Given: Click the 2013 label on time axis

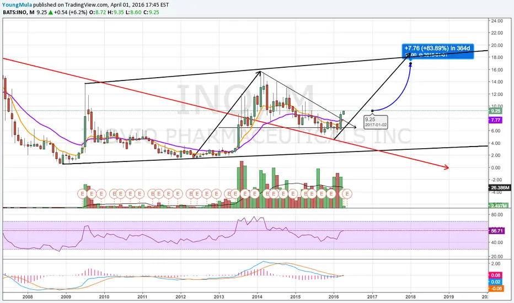Looking at the screenshot, I should point(219,297).
